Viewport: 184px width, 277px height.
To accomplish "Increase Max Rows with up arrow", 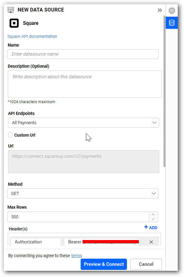I will pos(153,214).
